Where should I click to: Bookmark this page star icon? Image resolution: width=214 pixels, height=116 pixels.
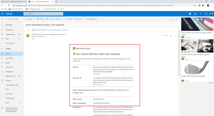pos(195,5)
